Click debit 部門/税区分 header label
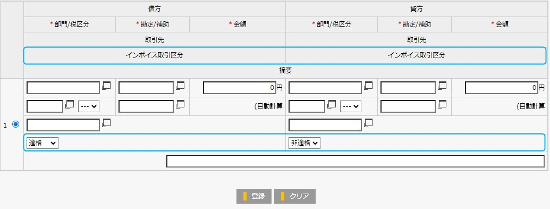The image size is (550, 209). tap(70, 24)
